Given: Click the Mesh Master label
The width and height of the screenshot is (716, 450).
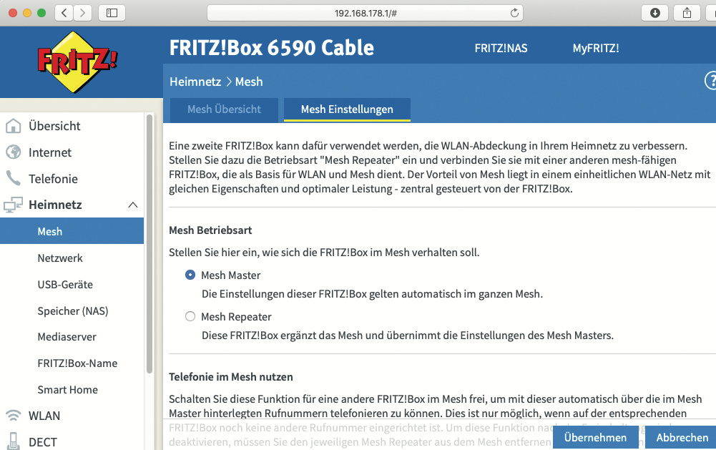Looking at the screenshot, I should [x=230, y=275].
